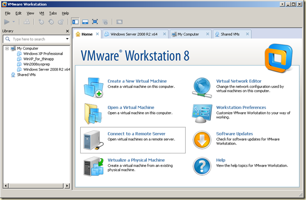306x200 pixels.
Task: Click the Take Snapshot toolbar icon
Action: (41, 22)
